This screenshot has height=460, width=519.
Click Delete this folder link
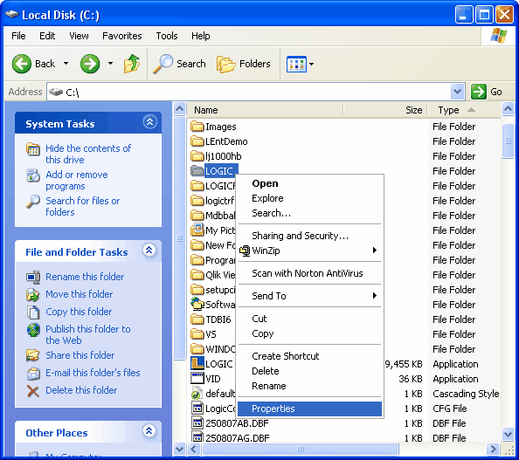click(81, 390)
